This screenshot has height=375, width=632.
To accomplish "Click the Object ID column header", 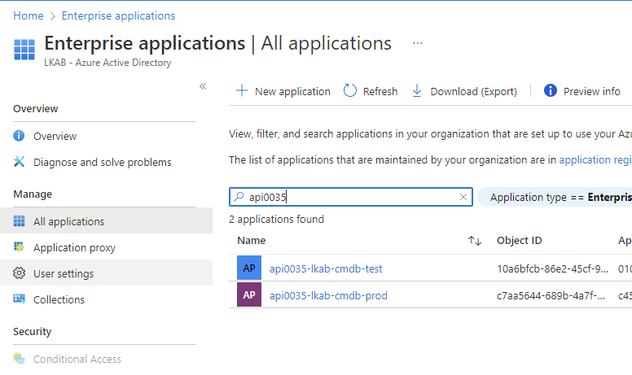I will pos(519,241).
